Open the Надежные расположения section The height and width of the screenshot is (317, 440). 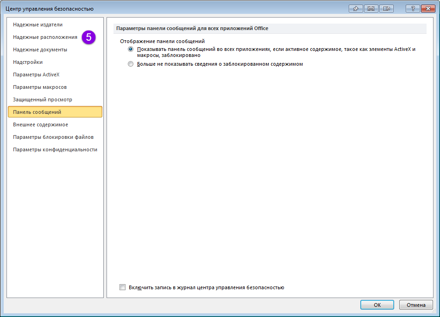pyautogui.click(x=55, y=37)
